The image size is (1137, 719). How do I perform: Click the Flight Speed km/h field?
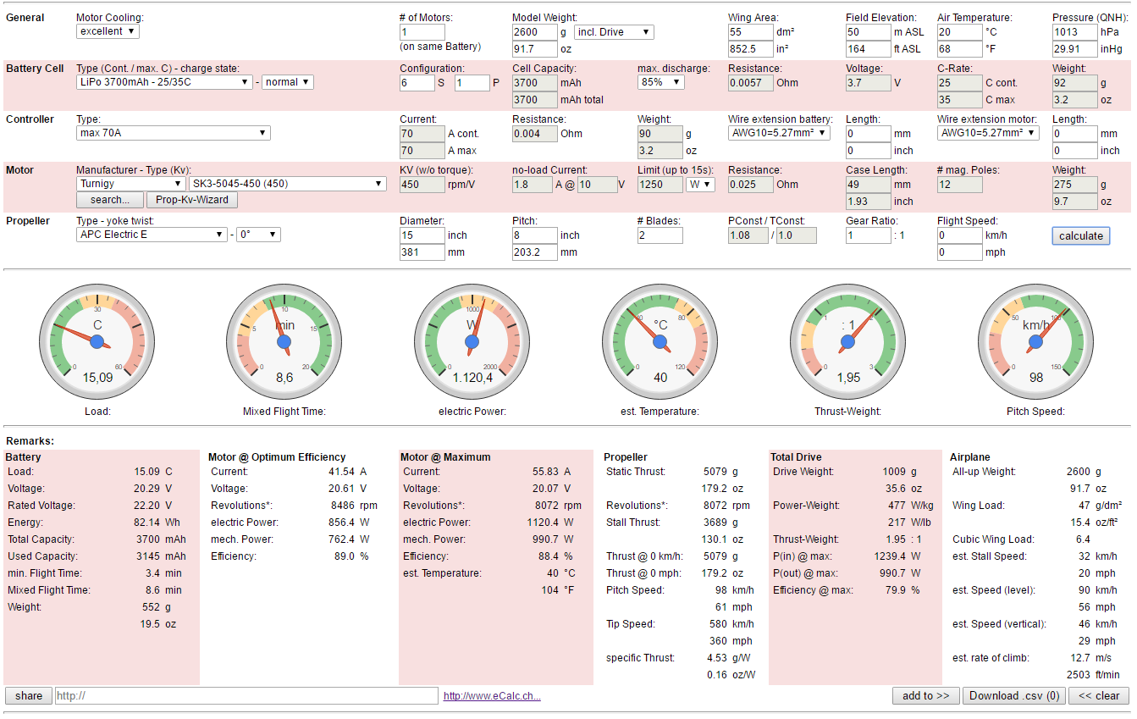coord(959,235)
